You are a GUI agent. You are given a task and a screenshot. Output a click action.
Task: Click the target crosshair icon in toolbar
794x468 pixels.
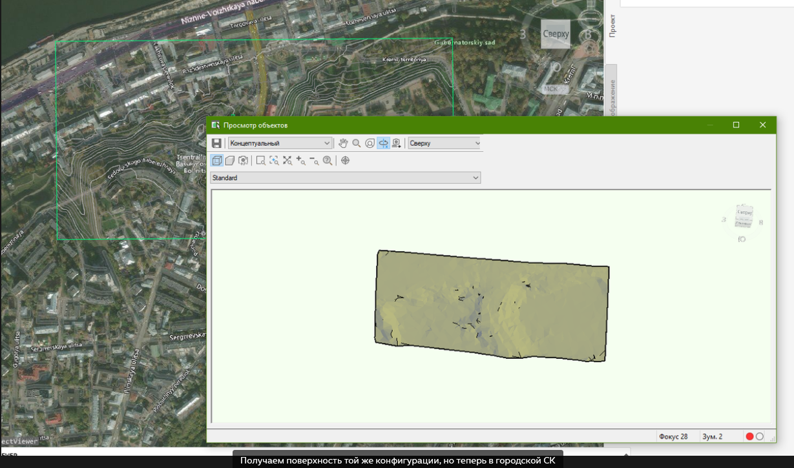click(x=345, y=161)
